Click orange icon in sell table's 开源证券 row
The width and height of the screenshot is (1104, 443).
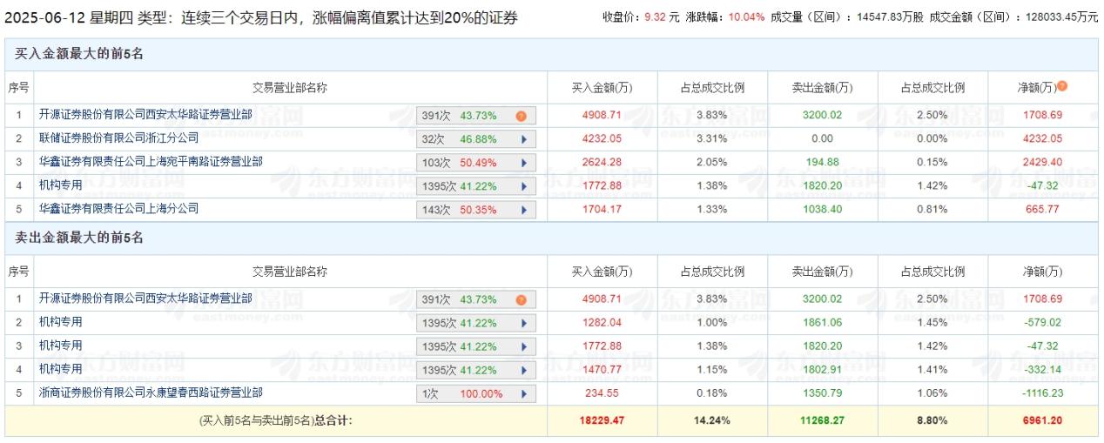click(521, 299)
